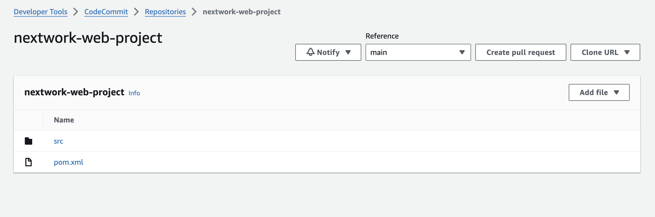The height and width of the screenshot is (217, 655).
Task: Click the chevron after Developer Tools breadcrumb
Action: tap(76, 12)
